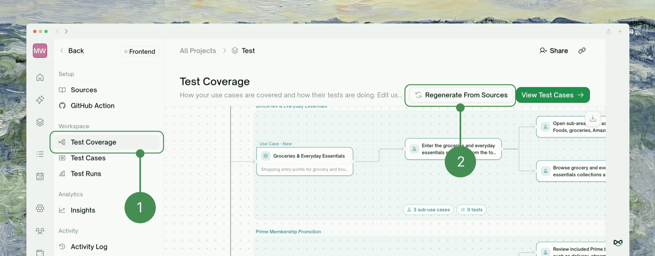Select the Enter the groceries and everyday essentials node
The height and width of the screenshot is (256, 655).
[453, 149]
